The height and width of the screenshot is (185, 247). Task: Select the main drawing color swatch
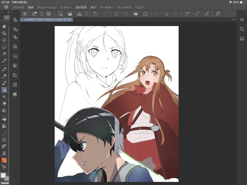pyautogui.click(x=3, y=175)
